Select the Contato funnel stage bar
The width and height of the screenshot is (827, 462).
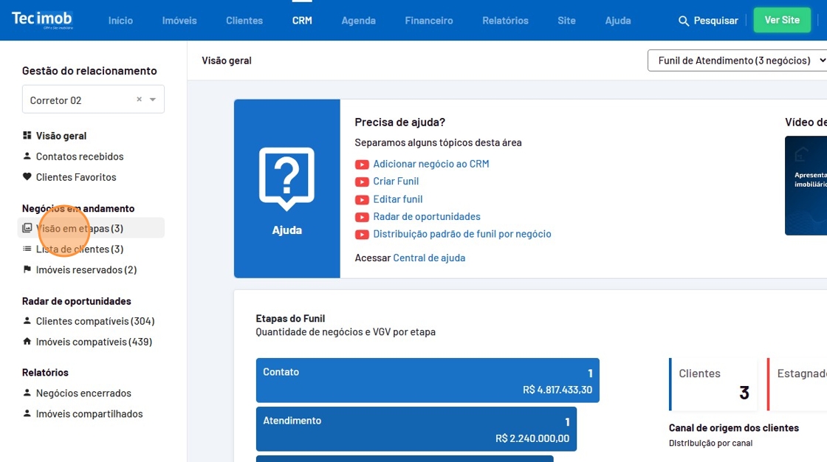pos(427,380)
